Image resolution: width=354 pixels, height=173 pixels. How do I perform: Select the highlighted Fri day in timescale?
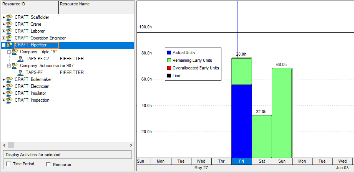(x=241, y=161)
